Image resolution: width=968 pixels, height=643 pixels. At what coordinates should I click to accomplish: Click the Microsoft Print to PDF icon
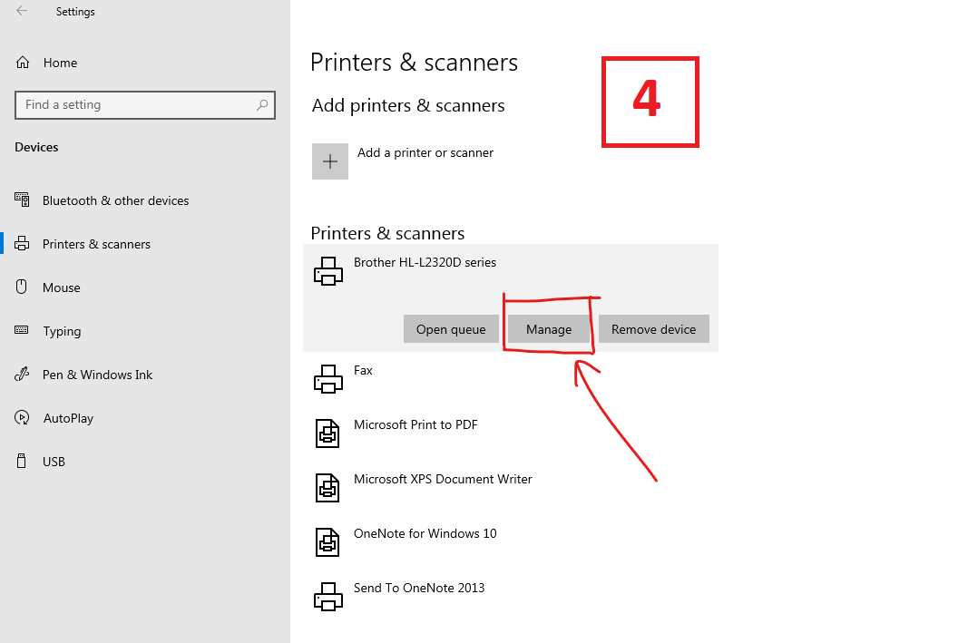pos(328,434)
